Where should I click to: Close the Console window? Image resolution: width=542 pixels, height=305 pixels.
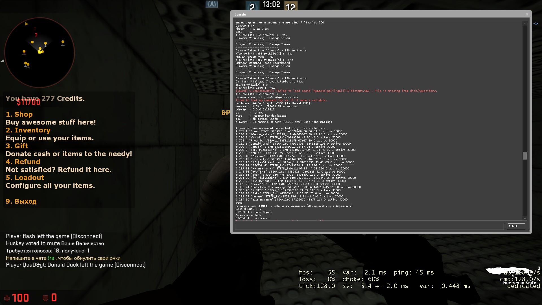pyautogui.click(x=527, y=14)
